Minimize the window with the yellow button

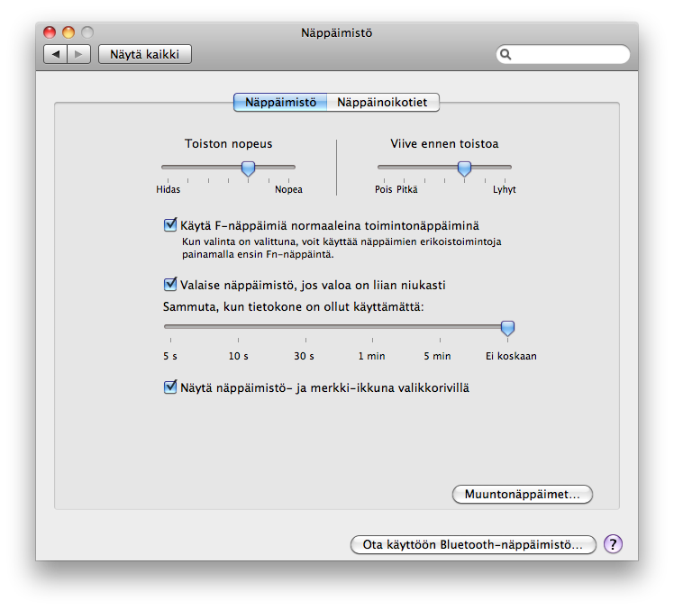click(x=68, y=32)
